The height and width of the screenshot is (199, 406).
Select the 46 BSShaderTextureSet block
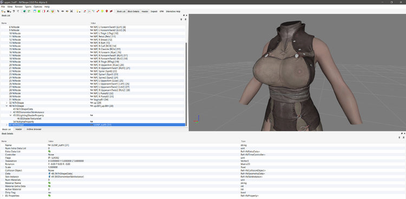tap(29, 119)
